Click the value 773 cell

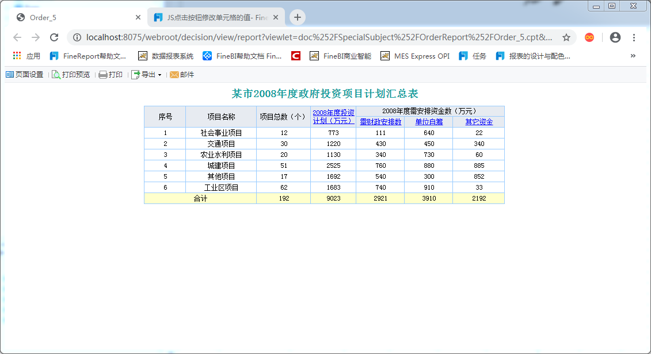tap(333, 133)
